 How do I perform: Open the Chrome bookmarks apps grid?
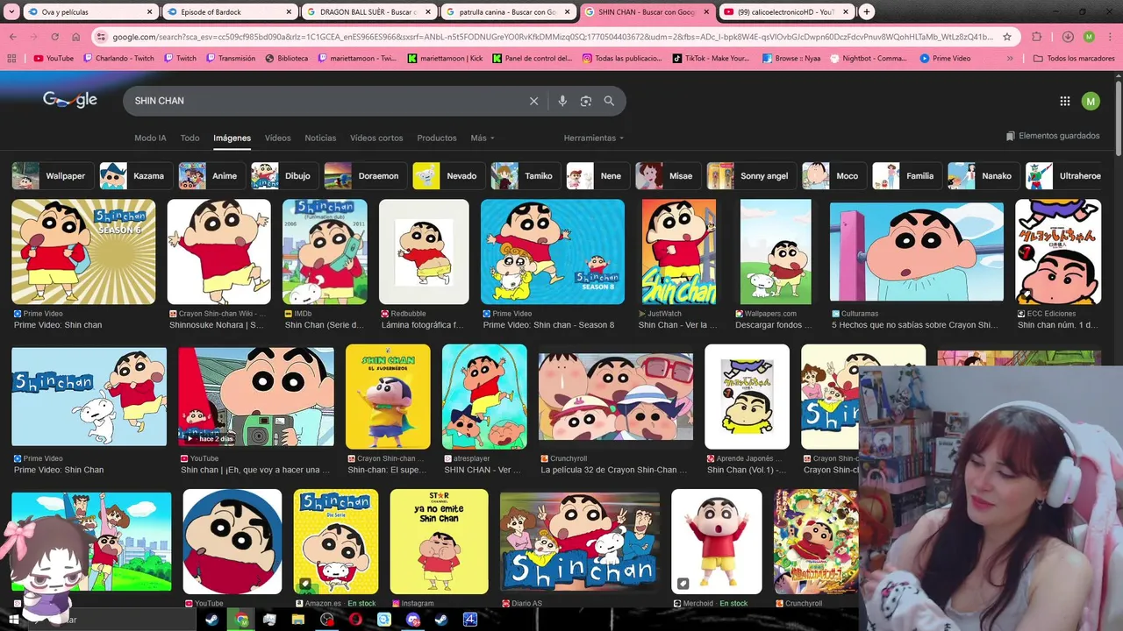(x=11, y=59)
